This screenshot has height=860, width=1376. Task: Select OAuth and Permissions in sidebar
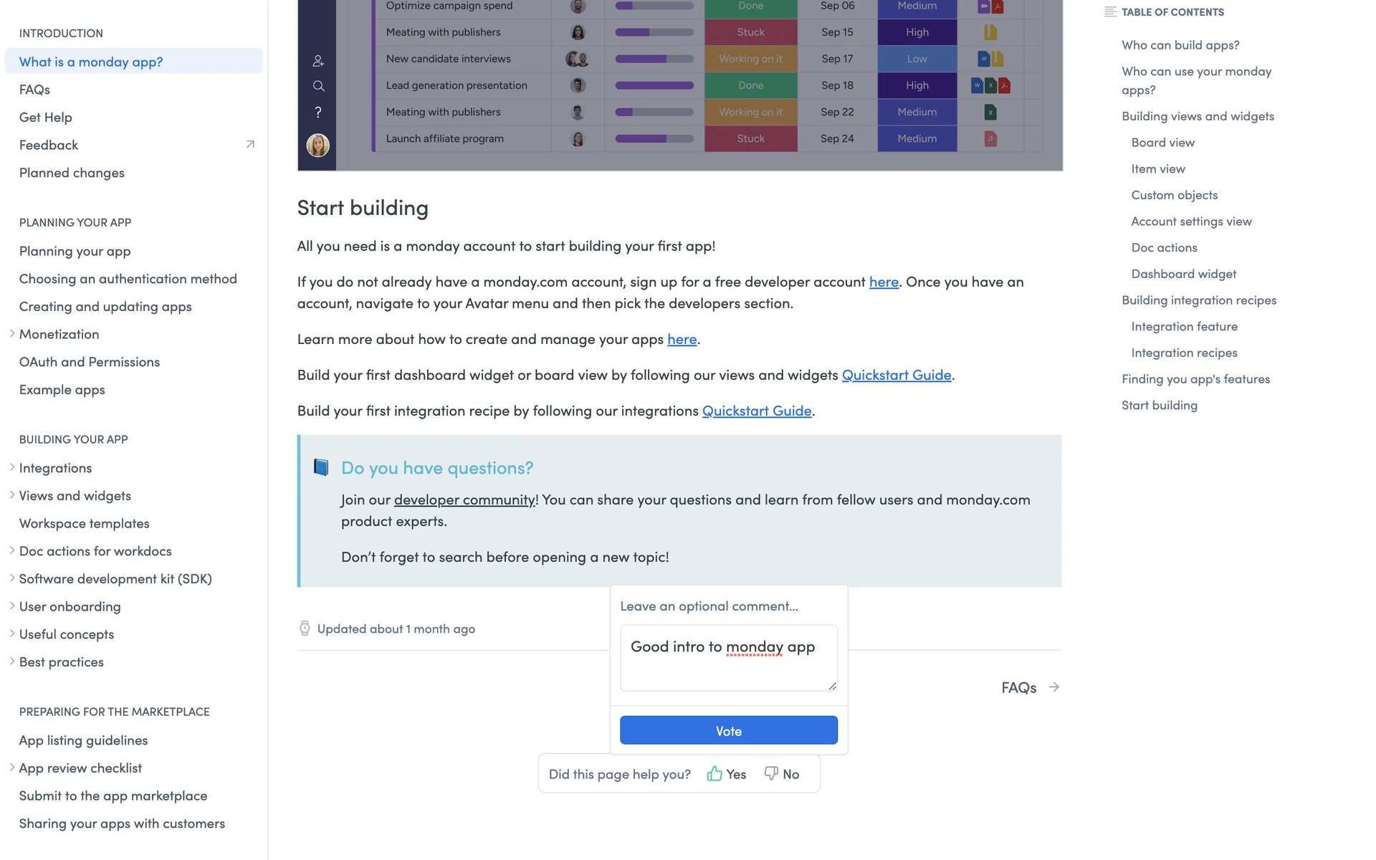click(x=90, y=362)
